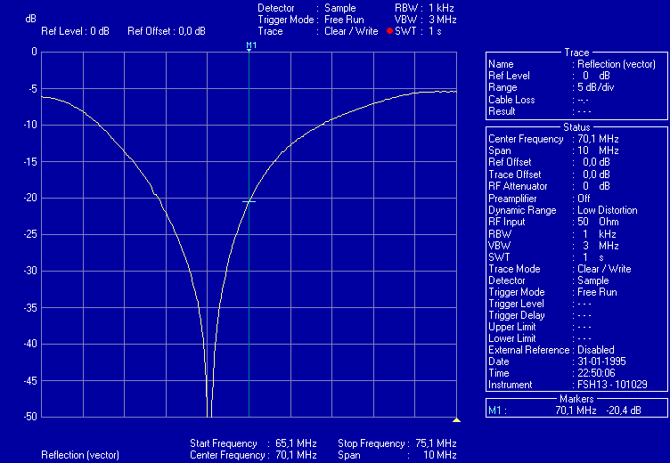Click the Status panel title
Image resolution: width=670 pixels, height=463 pixels.
[x=576, y=127]
